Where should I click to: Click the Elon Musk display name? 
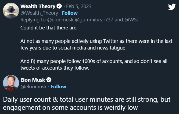(33, 79)
